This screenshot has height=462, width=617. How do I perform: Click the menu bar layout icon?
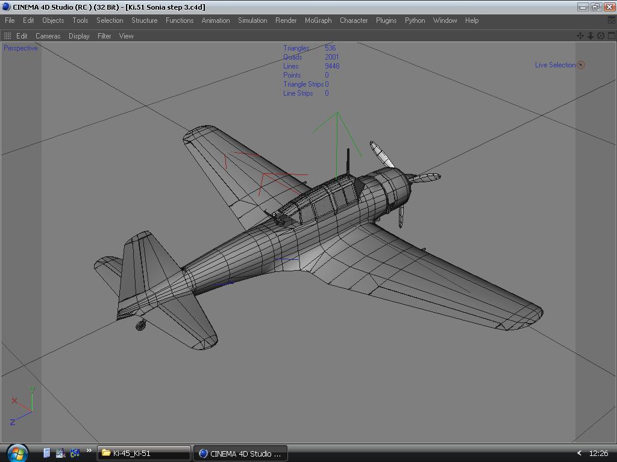[x=612, y=20]
